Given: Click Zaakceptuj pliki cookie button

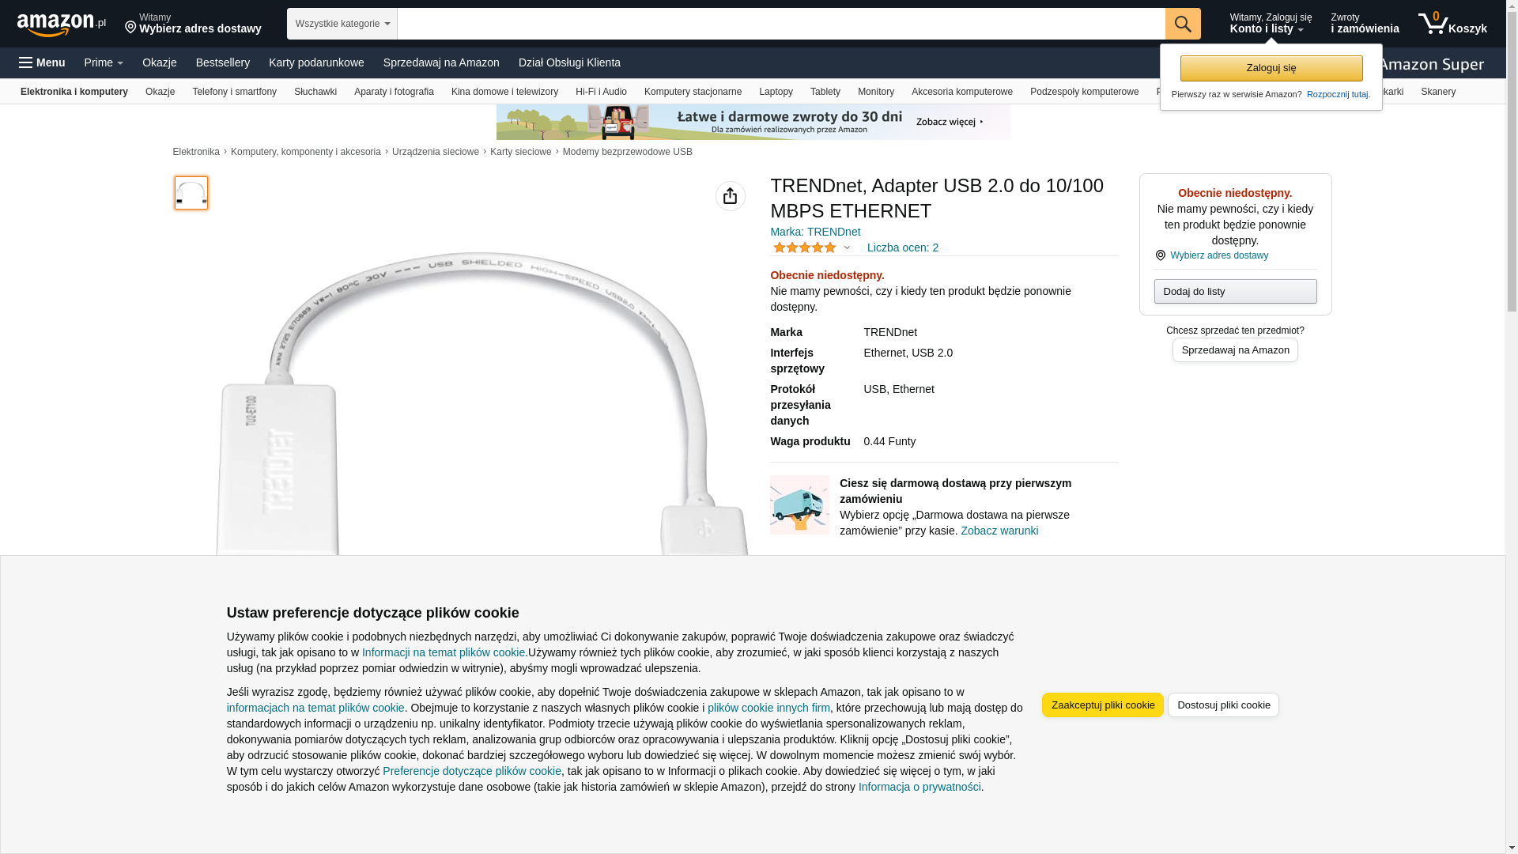Looking at the screenshot, I should click(1103, 705).
